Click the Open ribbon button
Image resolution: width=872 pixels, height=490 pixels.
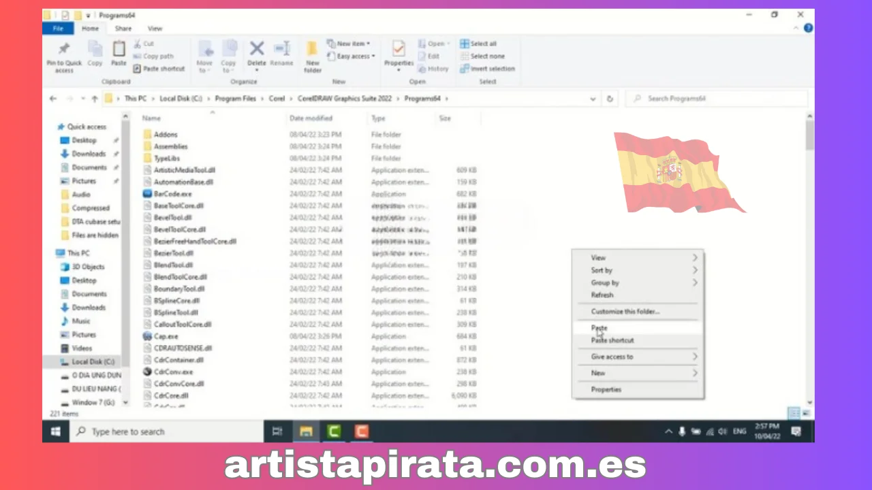(x=433, y=44)
